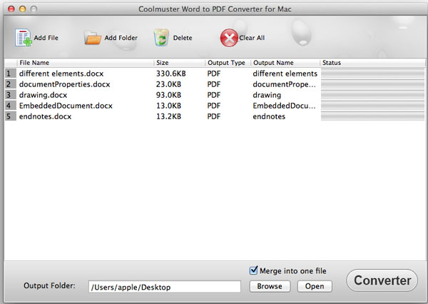Click the Add Folder label text
The height and width of the screenshot is (304, 428).
point(121,38)
